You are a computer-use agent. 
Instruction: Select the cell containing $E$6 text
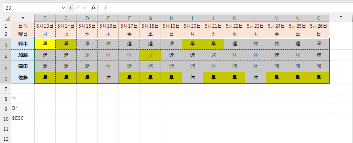[x=23, y=118]
